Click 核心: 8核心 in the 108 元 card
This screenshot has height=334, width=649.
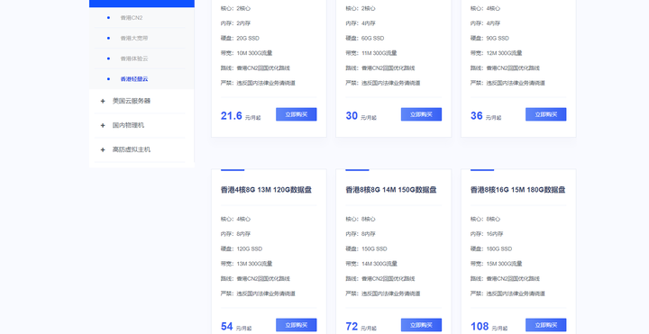(x=485, y=219)
